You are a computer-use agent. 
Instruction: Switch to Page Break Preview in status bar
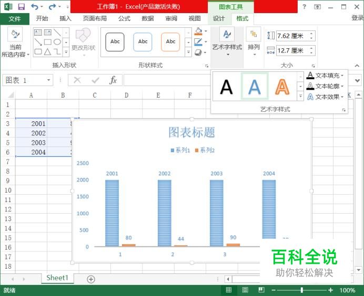[x=261, y=290]
